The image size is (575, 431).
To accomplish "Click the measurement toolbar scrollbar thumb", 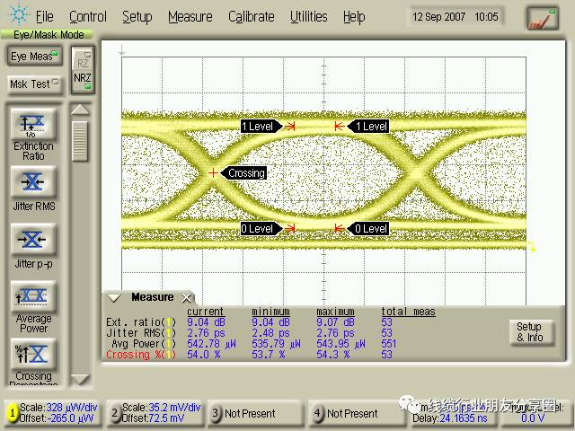I will tap(81, 139).
